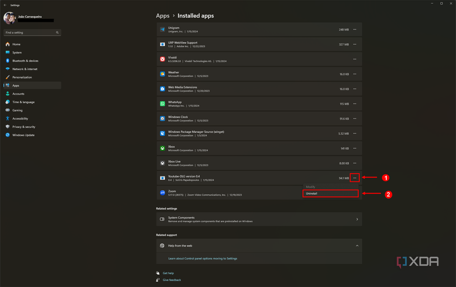Click the Get help link
This screenshot has height=287, width=456.
168,273
